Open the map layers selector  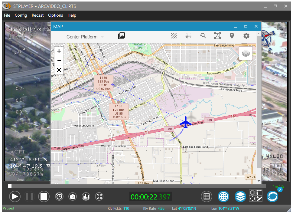click(x=246, y=54)
